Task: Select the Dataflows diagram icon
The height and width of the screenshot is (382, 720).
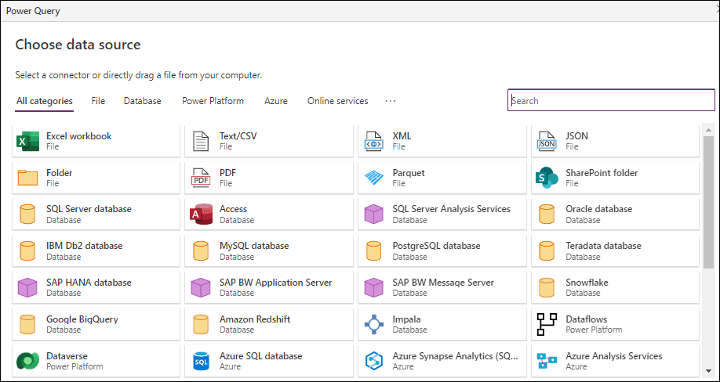Action: pyautogui.click(x=547, y=324)
